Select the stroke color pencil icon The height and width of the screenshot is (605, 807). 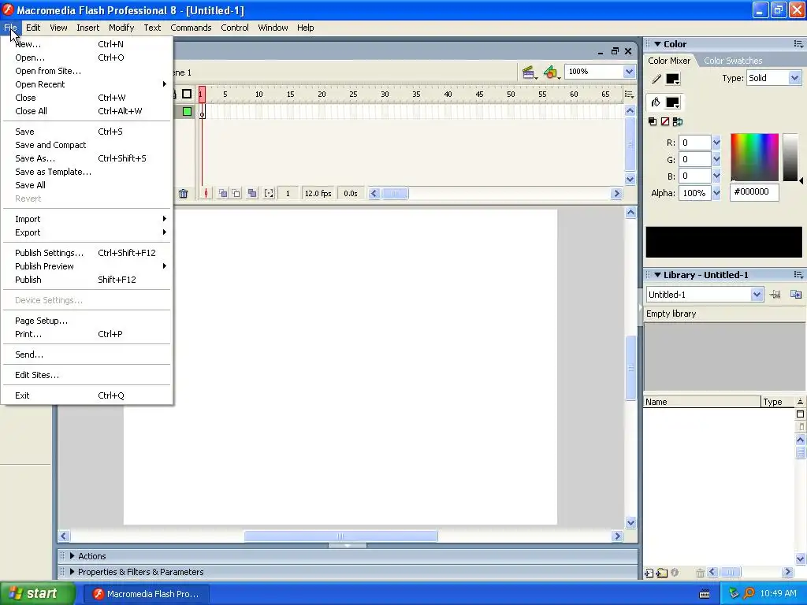tap(656, 79)
